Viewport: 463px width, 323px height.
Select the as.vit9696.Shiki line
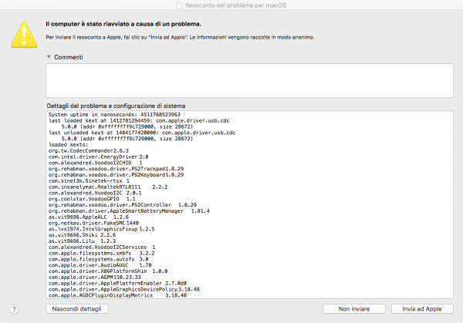coord(82,235)
